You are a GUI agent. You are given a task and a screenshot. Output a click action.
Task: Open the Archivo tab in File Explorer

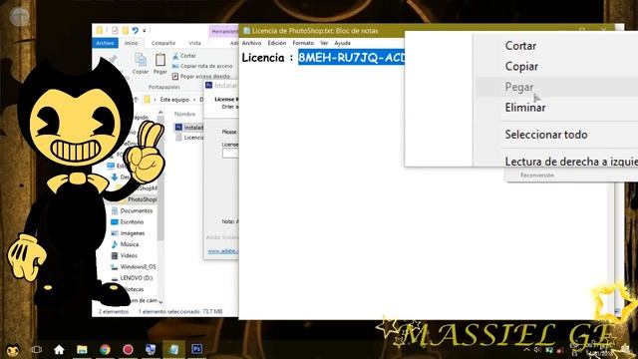[105, 43]
